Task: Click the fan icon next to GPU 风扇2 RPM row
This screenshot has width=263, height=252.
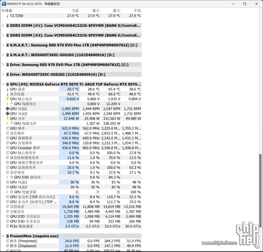Action: click(8, 114)
